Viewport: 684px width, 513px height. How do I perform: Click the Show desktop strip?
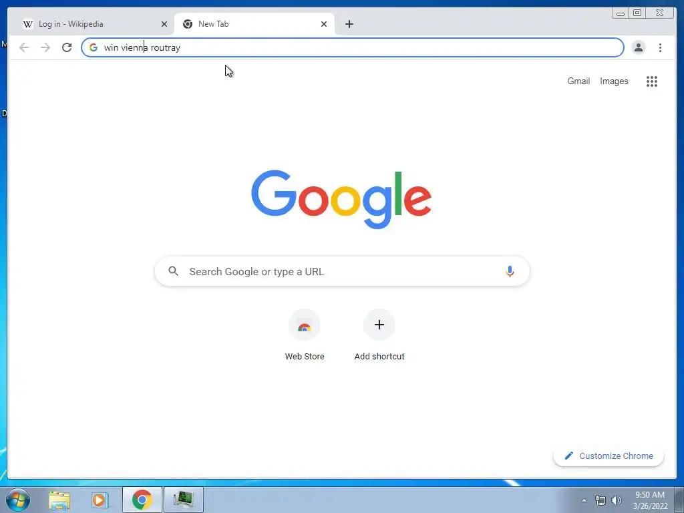pos(679,500)
